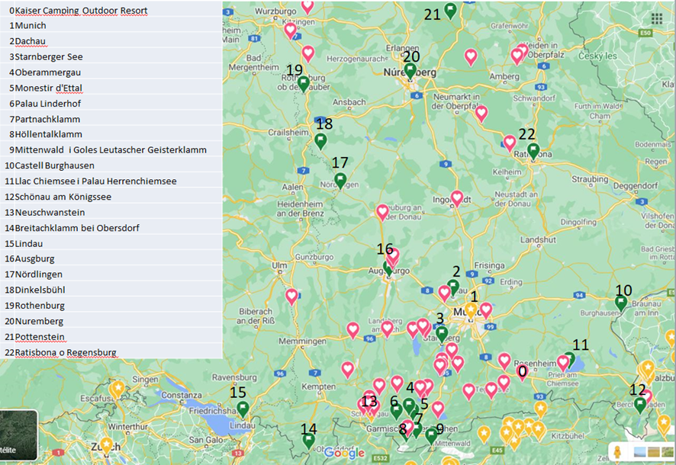Click the first imagery thumbnail beside Pegman
The image size is (676, 465).
[641, 453]
